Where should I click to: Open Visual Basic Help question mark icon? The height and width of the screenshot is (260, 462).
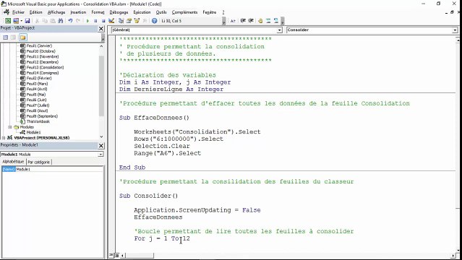click(x=154, y=21)
